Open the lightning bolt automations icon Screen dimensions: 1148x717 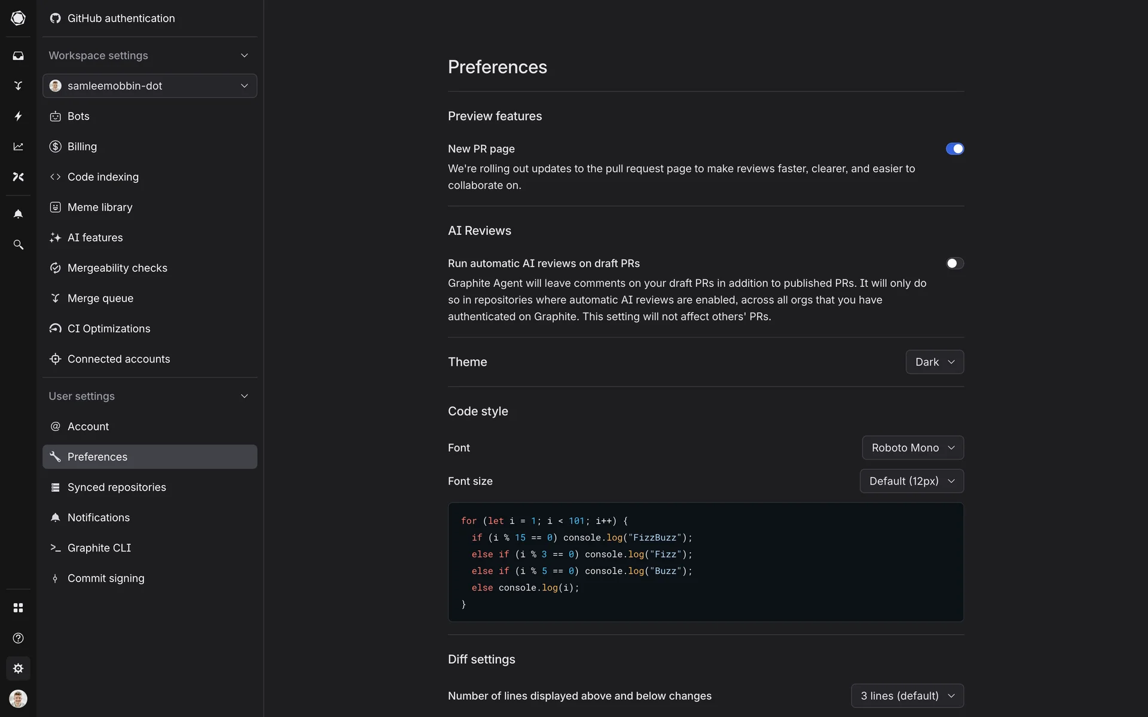click(x=18, y=116)
